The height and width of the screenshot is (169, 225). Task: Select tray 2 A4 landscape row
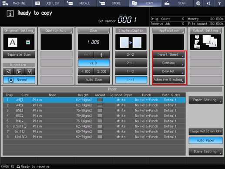pos(94,105)
